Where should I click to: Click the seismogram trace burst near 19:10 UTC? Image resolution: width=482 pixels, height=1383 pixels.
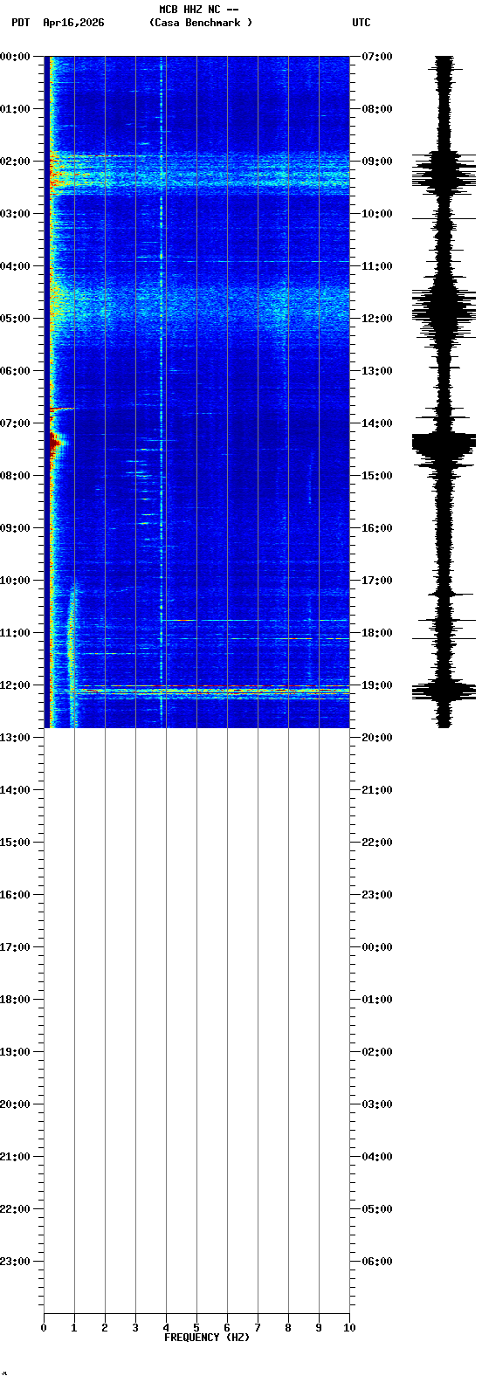pyautogui.click(x=444, y=691)
